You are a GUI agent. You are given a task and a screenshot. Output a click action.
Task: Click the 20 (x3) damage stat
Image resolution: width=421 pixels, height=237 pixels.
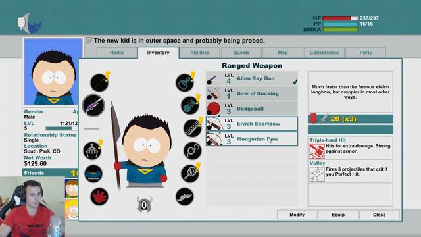point(343,118)
